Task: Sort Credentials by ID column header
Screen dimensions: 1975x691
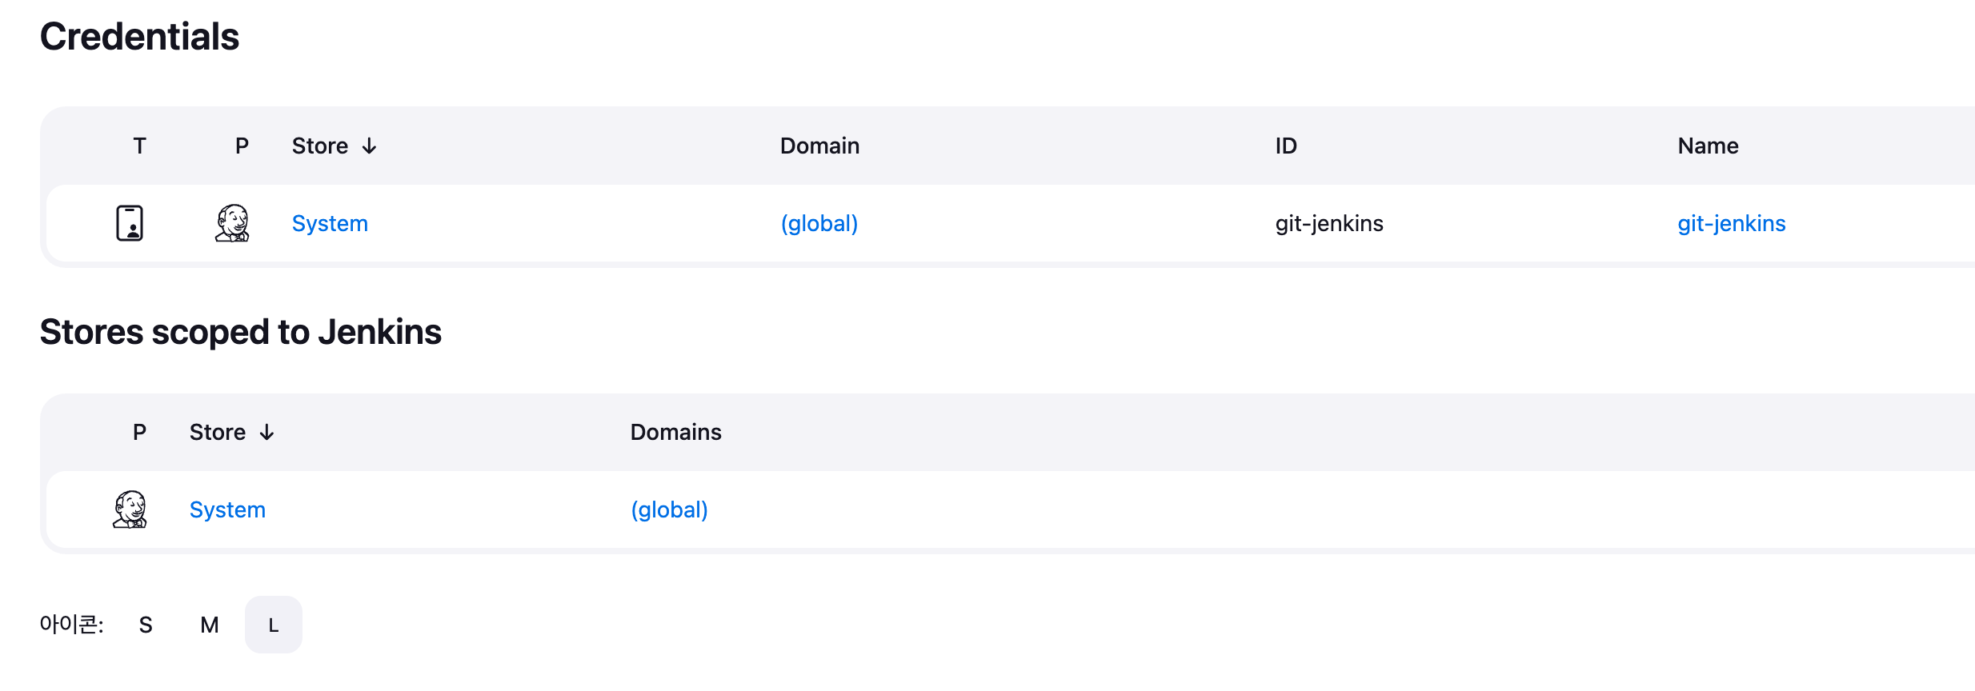Action: [1286, 146]
